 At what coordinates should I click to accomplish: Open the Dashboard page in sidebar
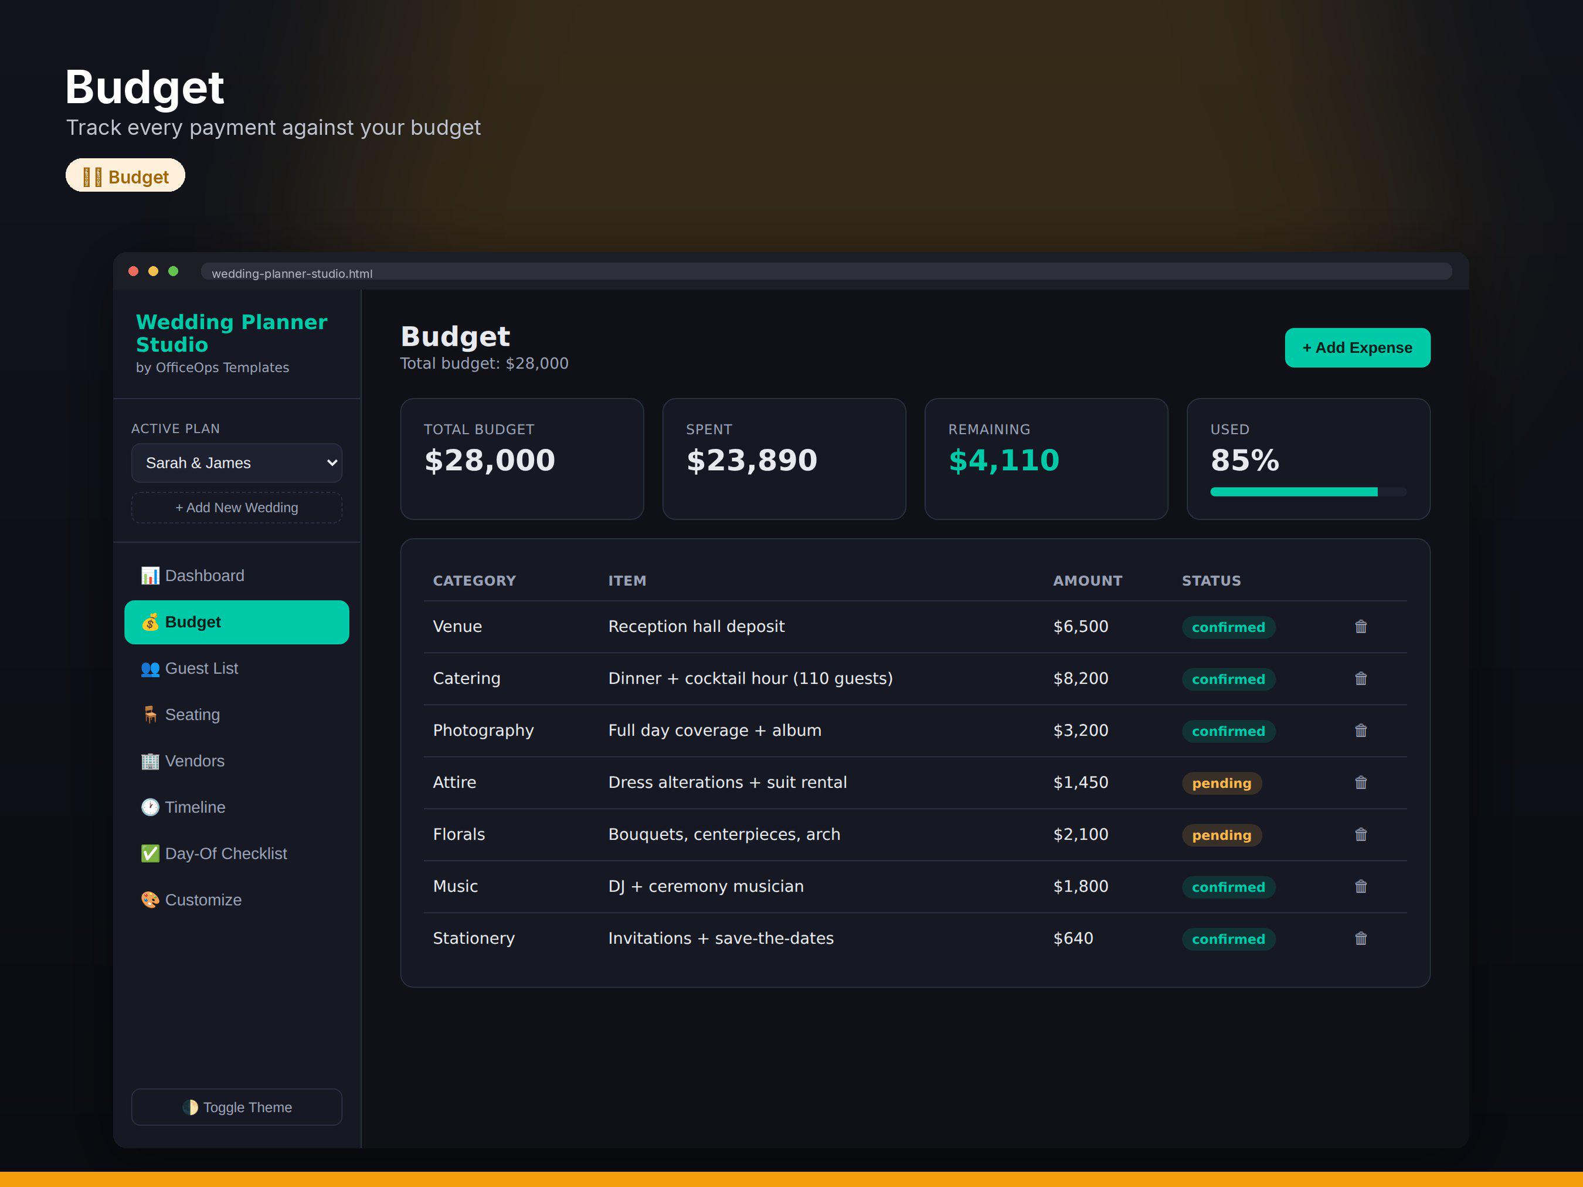tap(237, 576)
